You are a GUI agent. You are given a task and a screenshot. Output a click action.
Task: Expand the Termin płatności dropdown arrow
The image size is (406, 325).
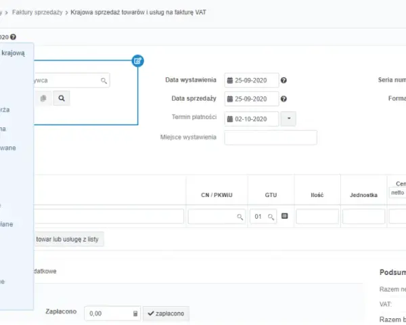click(288, 118)
